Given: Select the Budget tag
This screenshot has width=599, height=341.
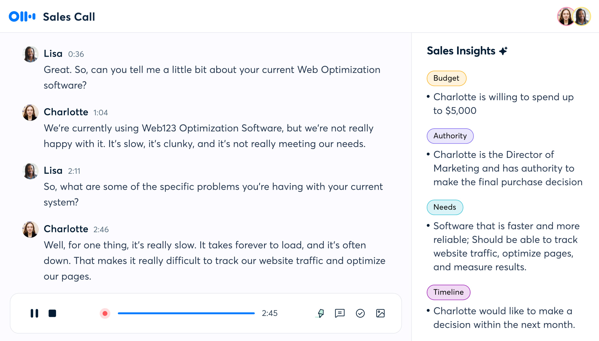Looking at the screenshot, I should [446, 78].
